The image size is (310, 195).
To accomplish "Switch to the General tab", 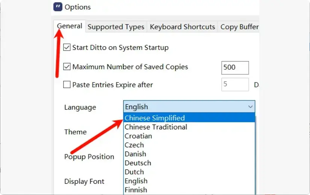I will click(x=70, y=26).
